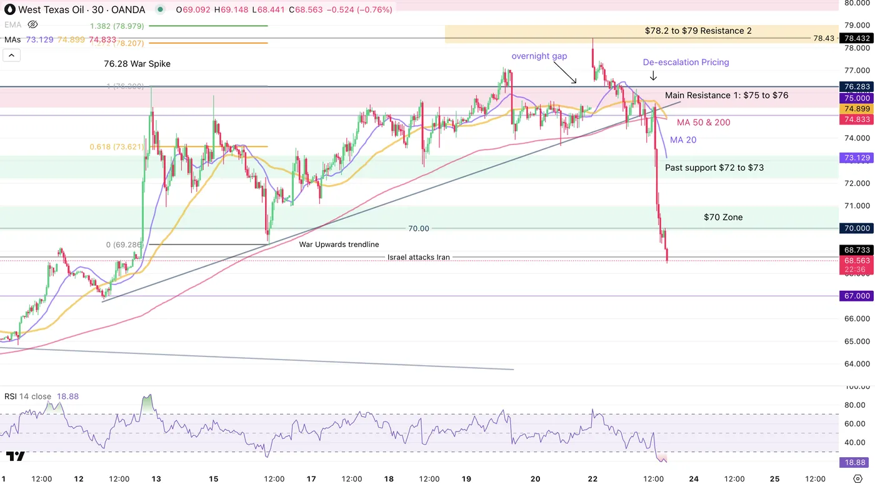
Task: Select the 'MA 20' annotation text
Action: (x=683, y=140)
